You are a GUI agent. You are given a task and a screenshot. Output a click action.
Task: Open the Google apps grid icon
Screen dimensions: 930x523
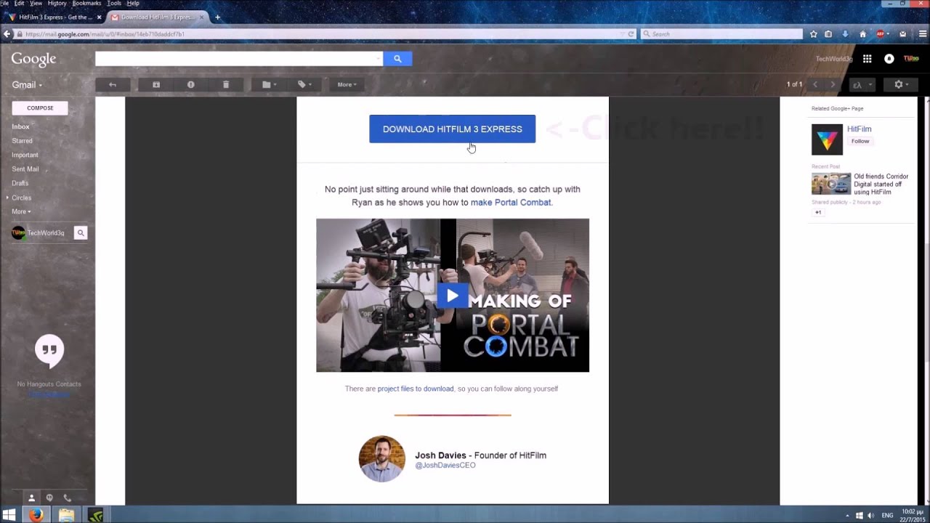(867, 59)
